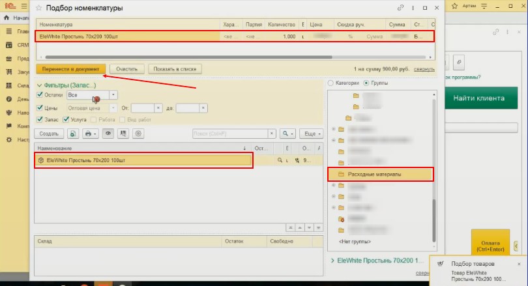
Task: Clear the price От field with X
Action: [158, 108]
